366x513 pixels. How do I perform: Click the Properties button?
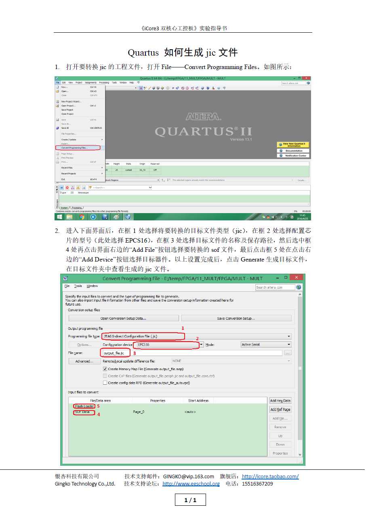280,453
